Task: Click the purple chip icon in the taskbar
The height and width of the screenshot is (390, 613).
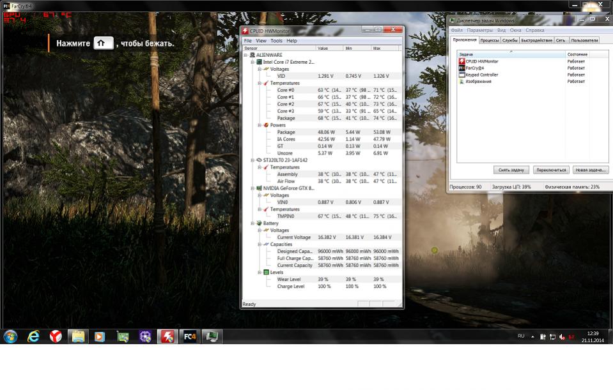Action: 145,336
